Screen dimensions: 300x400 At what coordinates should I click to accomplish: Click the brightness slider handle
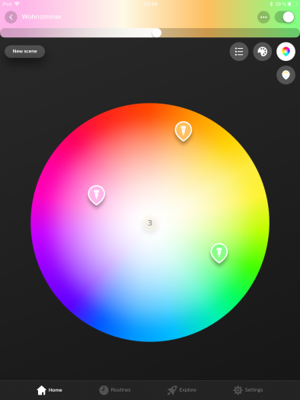pyautogui.click(x=157, y=33)
